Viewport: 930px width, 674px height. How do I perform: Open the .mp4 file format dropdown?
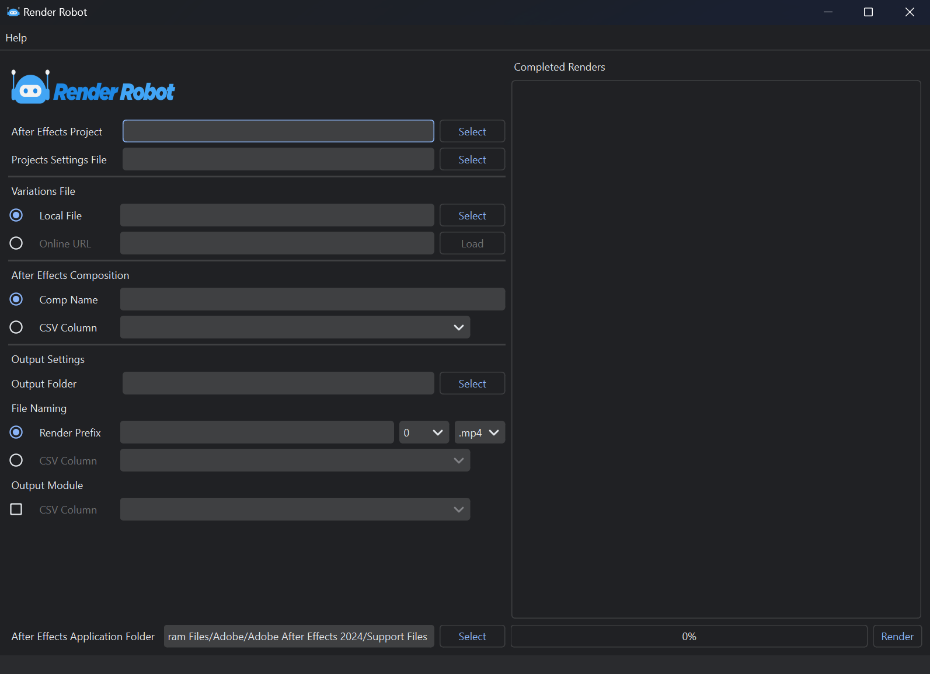(479, 432)
